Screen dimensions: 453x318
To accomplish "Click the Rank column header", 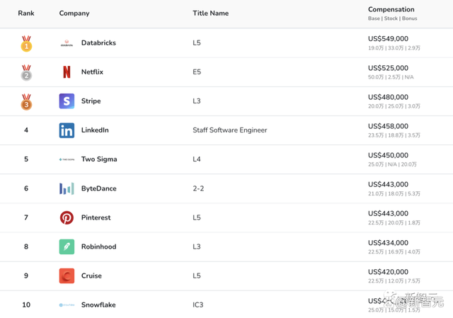I will point(26,13).
